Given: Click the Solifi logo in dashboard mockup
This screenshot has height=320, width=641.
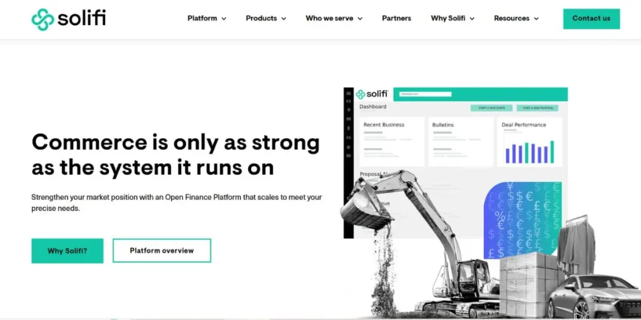Looking at the screenshot, I should point(372,94).
